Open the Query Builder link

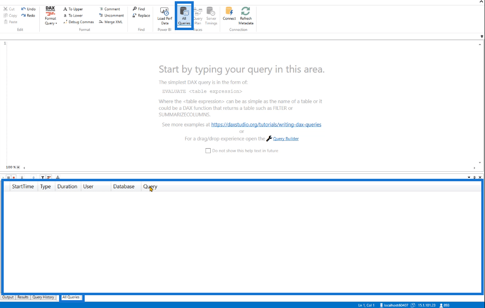(x=286, y=139)
